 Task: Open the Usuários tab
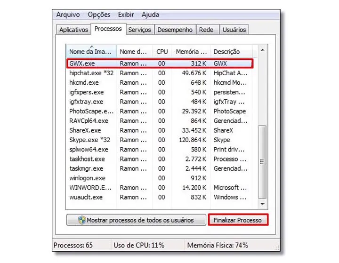[x=234, y=29]
